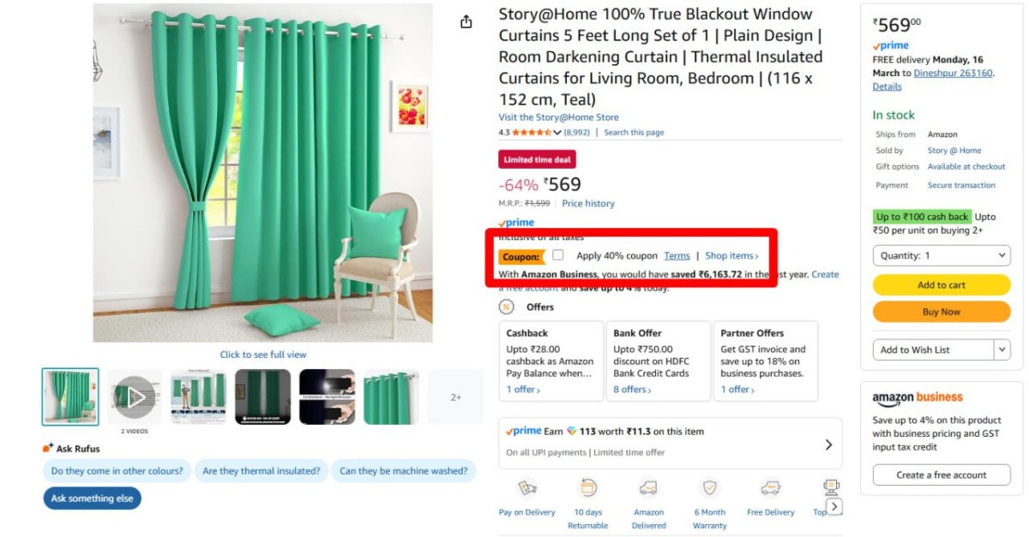
Task: Click the Buy Now button
Action: point(941,312)
